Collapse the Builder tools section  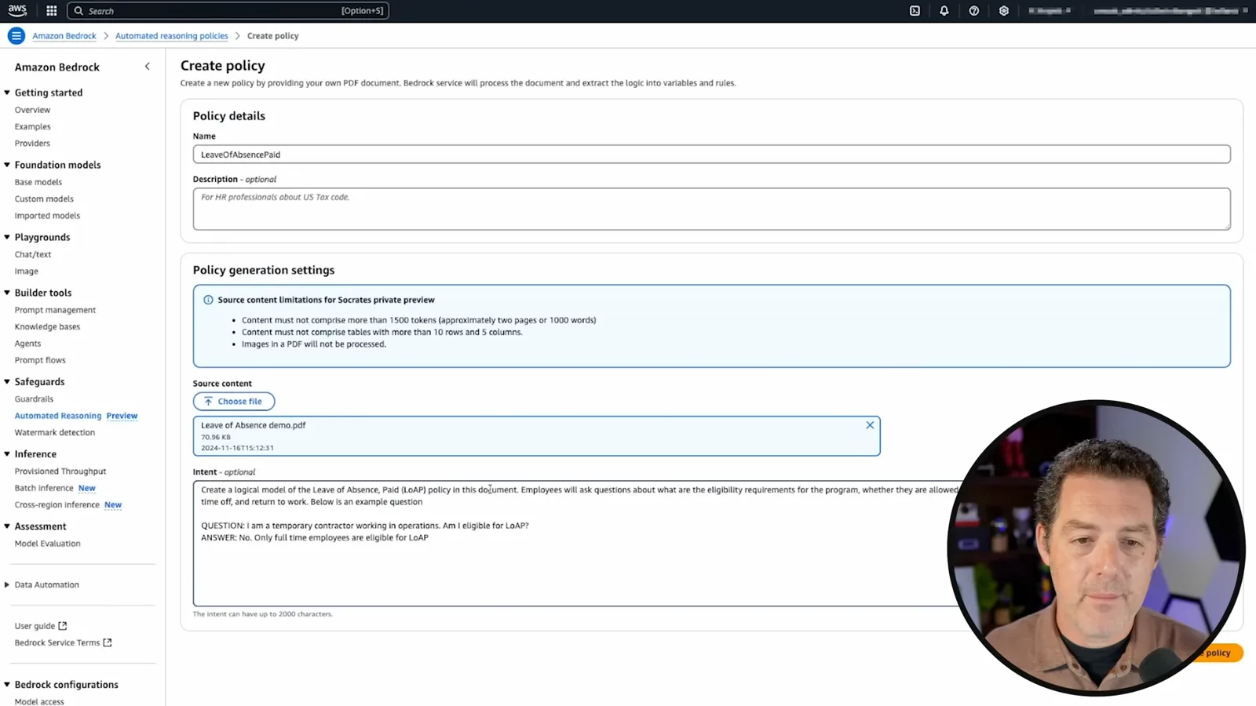click(7, 293)
